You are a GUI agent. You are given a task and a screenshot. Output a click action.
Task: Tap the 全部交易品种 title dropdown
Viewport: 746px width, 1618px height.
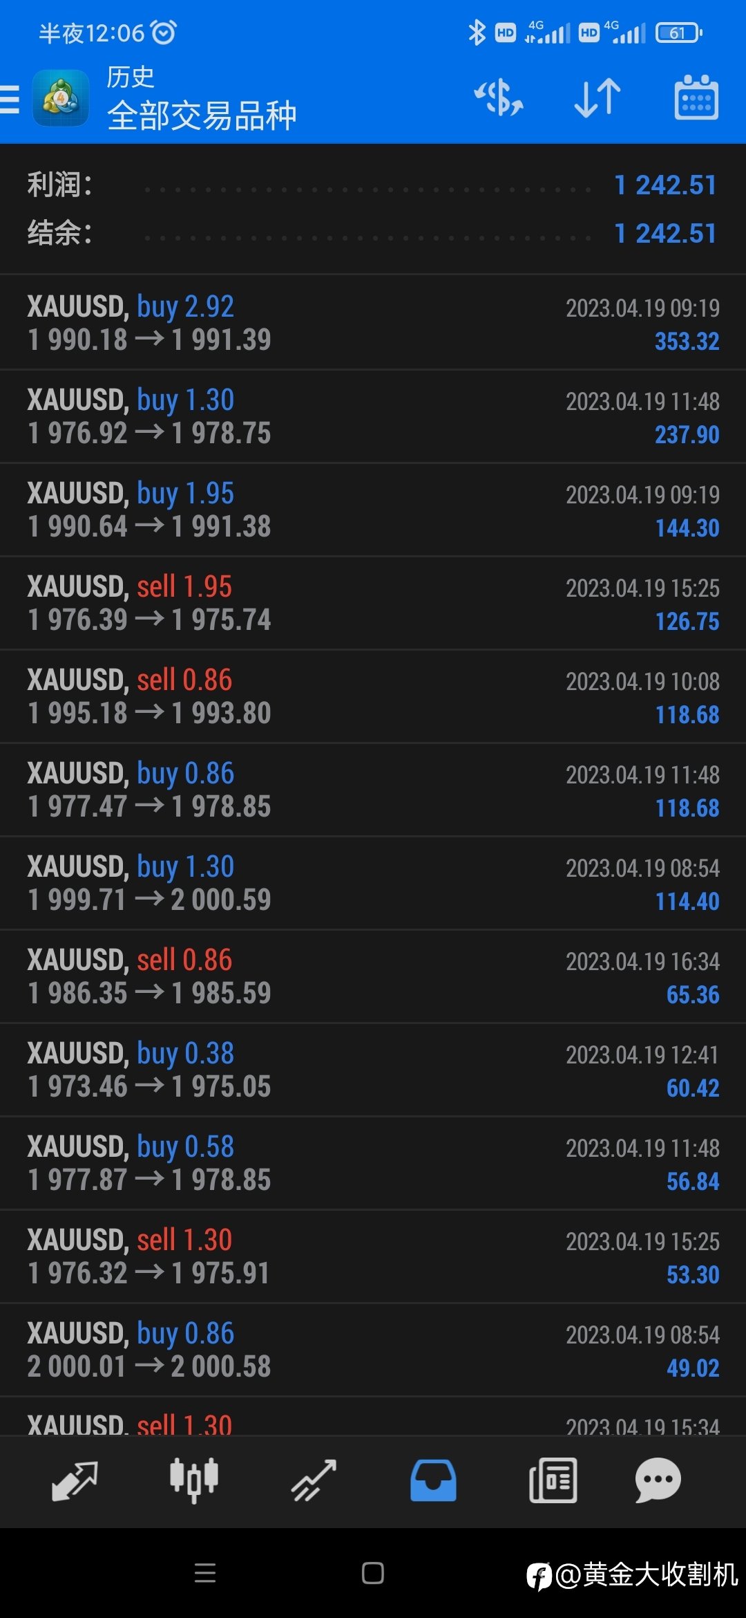(x=202, y=115)
